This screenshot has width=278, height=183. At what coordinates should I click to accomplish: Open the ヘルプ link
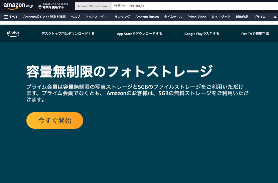76,17
